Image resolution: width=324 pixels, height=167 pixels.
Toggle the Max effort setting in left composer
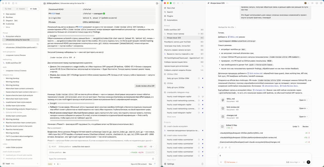click(150, 164)
